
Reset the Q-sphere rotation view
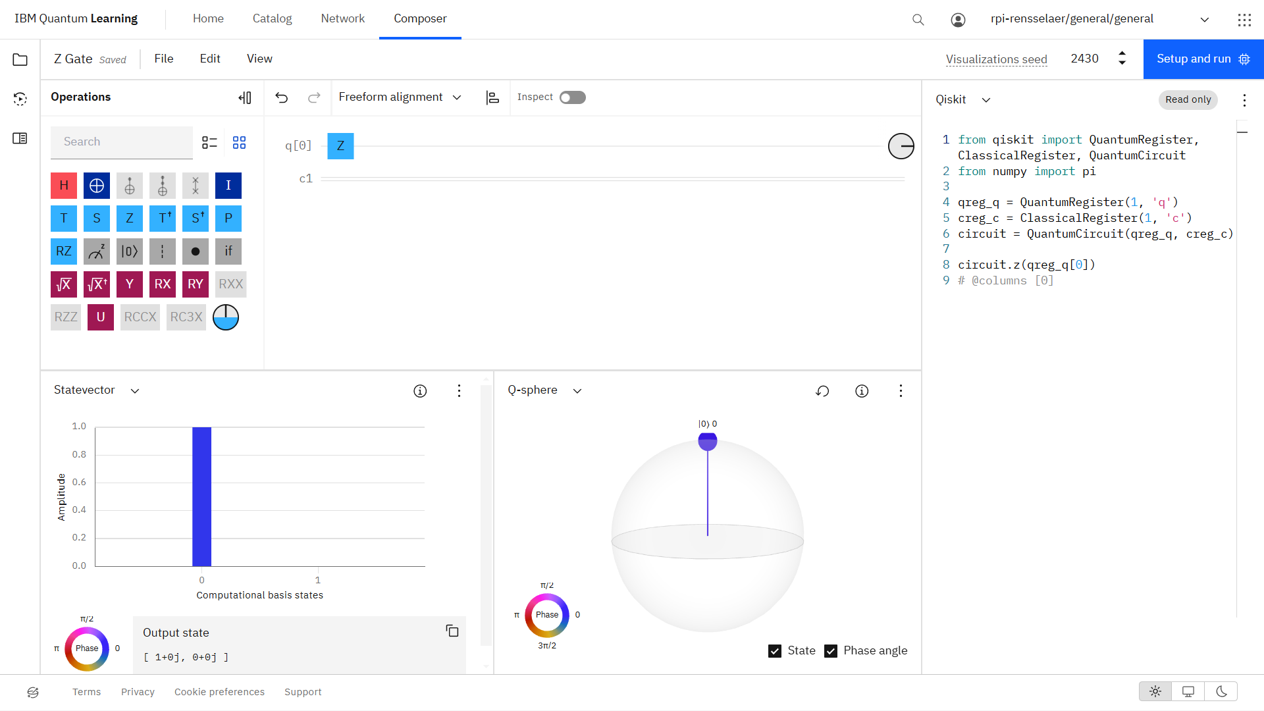coord(822,391)
